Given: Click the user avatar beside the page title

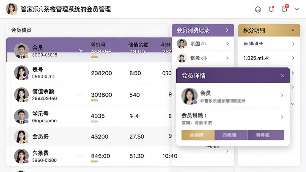Looking at the screenshot, I should tap(12, 9).
